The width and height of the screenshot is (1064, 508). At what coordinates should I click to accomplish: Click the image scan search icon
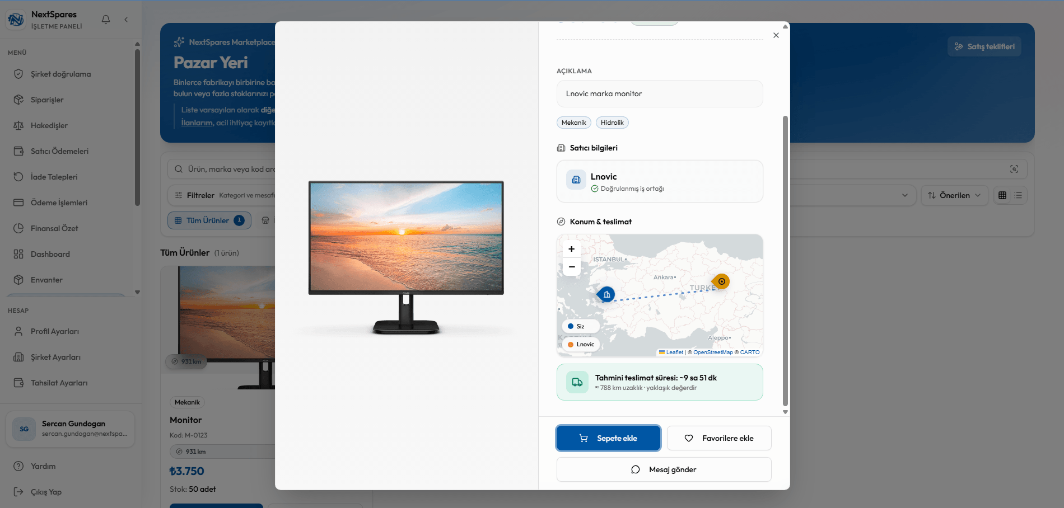point(1014,169)
